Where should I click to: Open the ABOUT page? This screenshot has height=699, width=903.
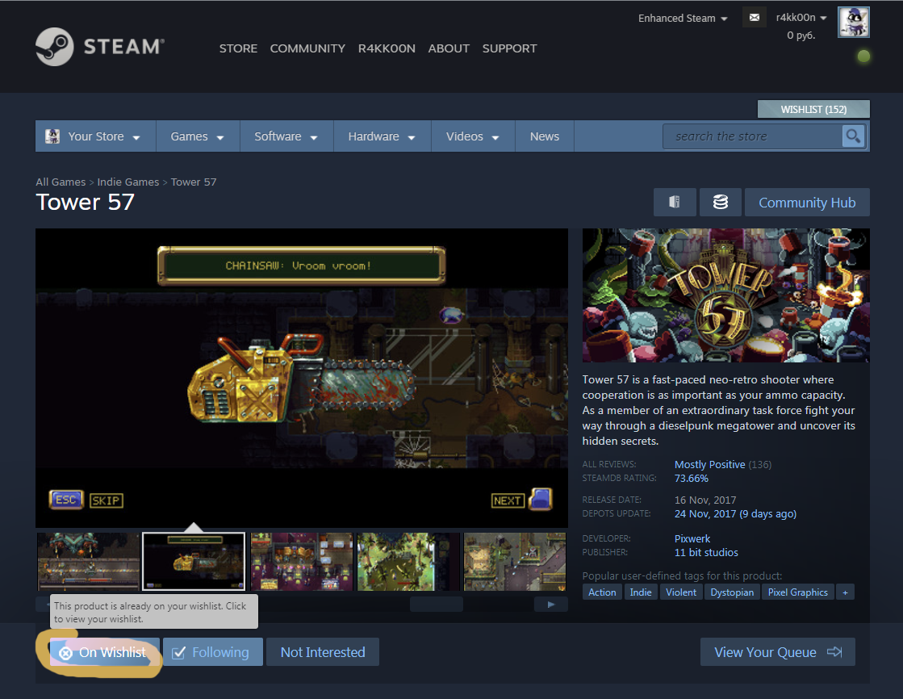[449, 48]
